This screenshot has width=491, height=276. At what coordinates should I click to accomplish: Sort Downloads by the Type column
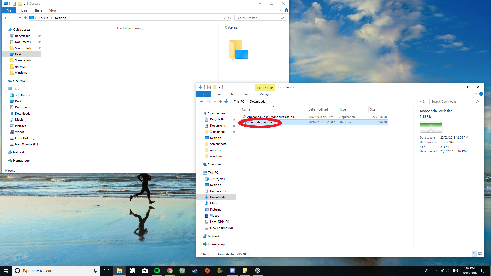point(353,109)
